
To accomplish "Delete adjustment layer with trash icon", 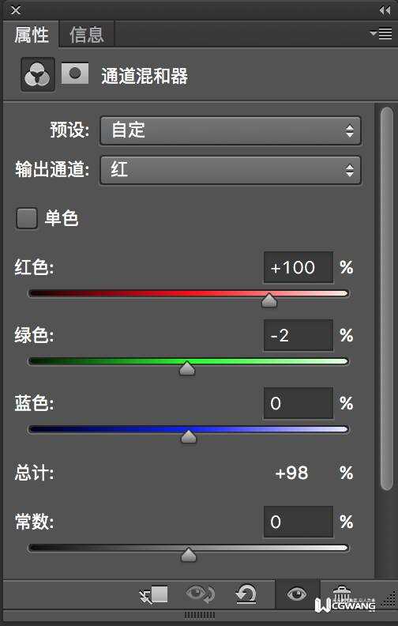I will 341,594.
